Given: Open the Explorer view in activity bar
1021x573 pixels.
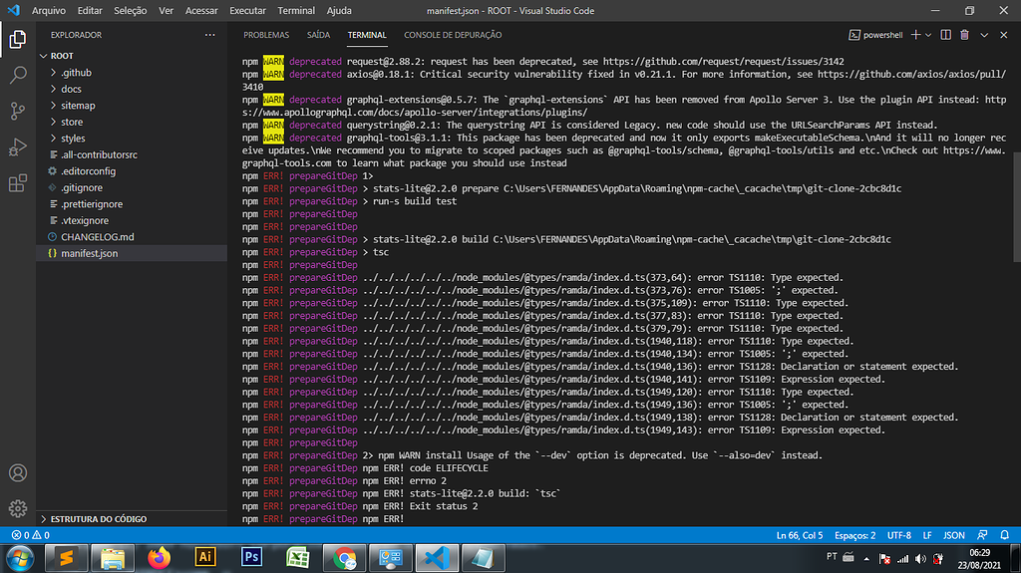Looking at the screenshot, I should point(18,40).
